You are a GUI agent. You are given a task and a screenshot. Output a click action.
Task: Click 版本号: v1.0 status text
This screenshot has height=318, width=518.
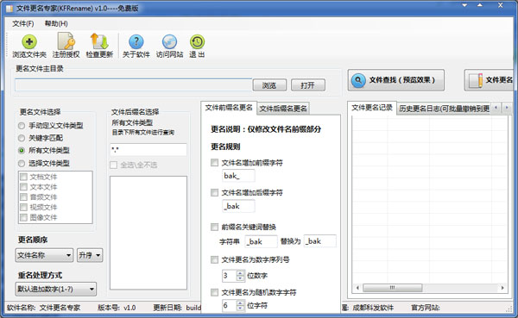[x=117, y=308]
